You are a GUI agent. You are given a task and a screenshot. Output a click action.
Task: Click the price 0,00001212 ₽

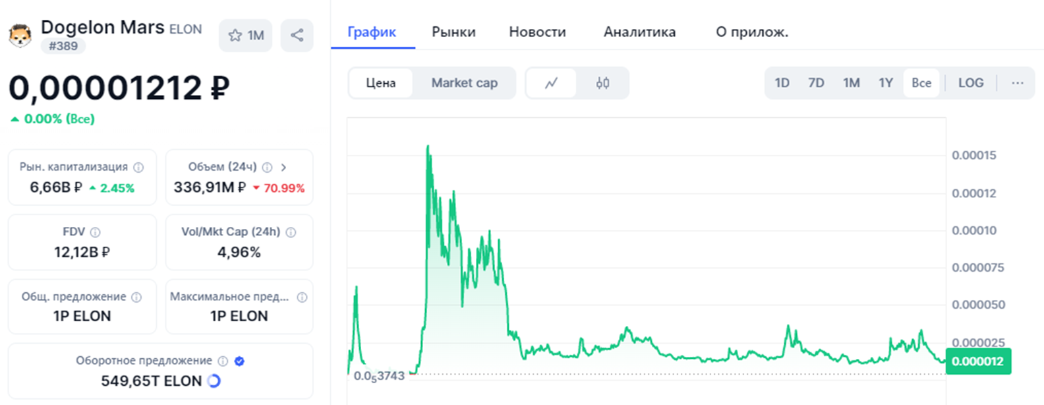pos(119,88)
